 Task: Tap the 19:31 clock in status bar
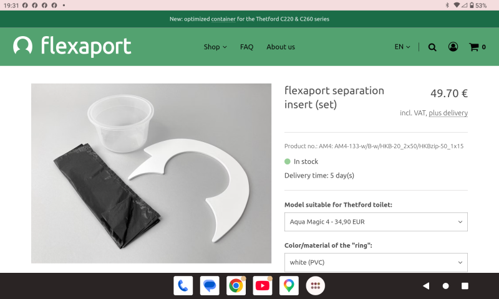pos(11,6)
